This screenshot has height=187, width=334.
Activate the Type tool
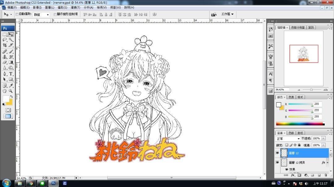(11, 74)
